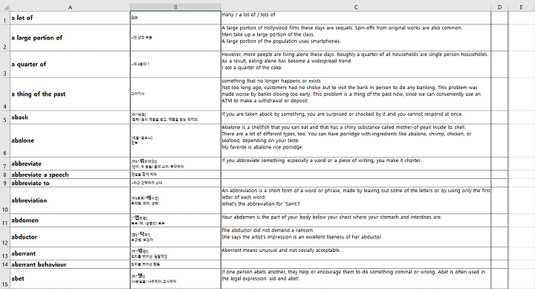This screenshot has height=289, width=535.
Task: Click the cell "abbreviation"
Action: click(x=70, y=201)
